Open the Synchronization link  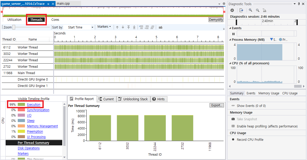coord(38,110)
